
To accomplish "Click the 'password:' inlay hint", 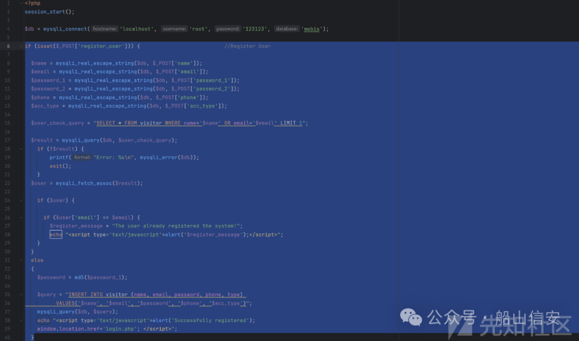I will [228, 29].
